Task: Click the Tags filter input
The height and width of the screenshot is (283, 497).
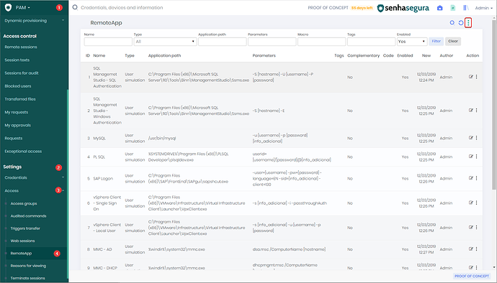Action: pyautogui.click(x=372, y=42)
